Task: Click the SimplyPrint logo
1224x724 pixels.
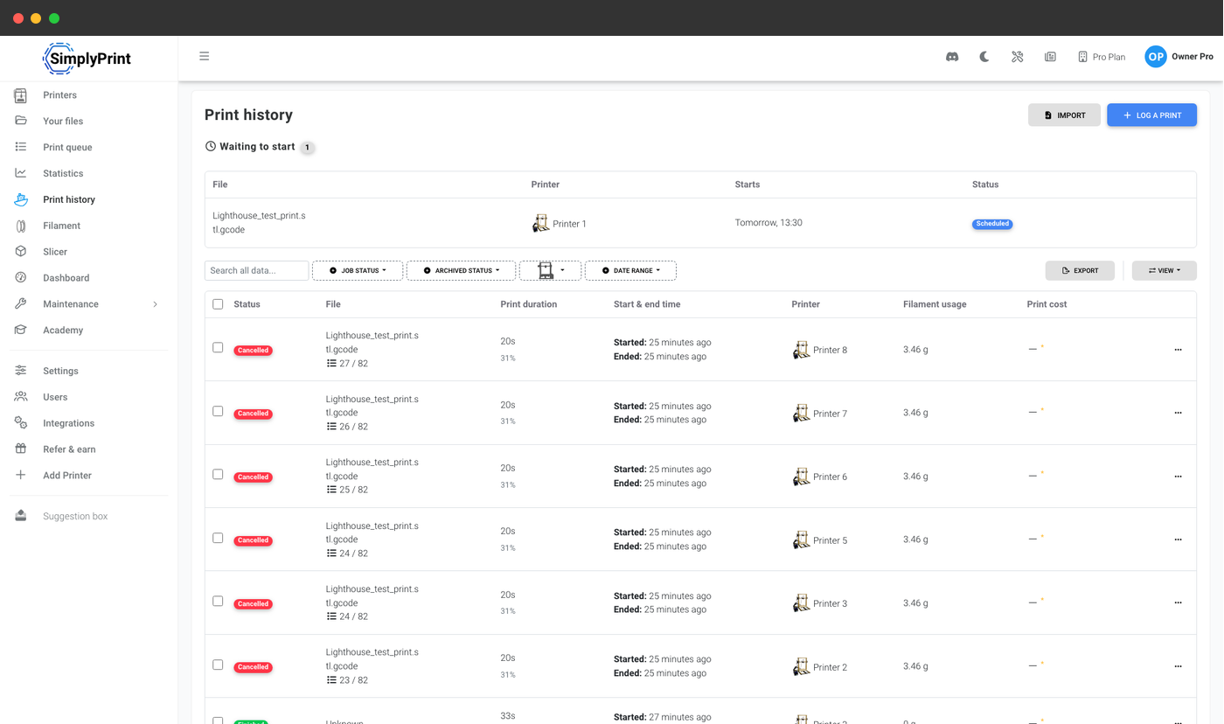Action: point(87,59)
